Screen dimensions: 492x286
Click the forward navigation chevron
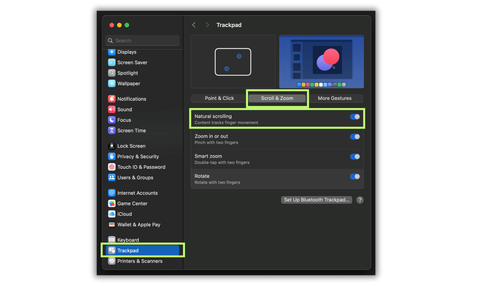point(207,25)
